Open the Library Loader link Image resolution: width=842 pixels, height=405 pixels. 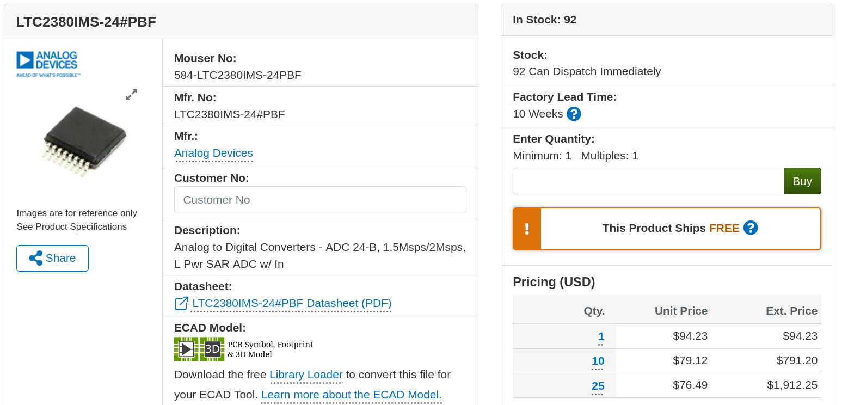pos(306,375)
